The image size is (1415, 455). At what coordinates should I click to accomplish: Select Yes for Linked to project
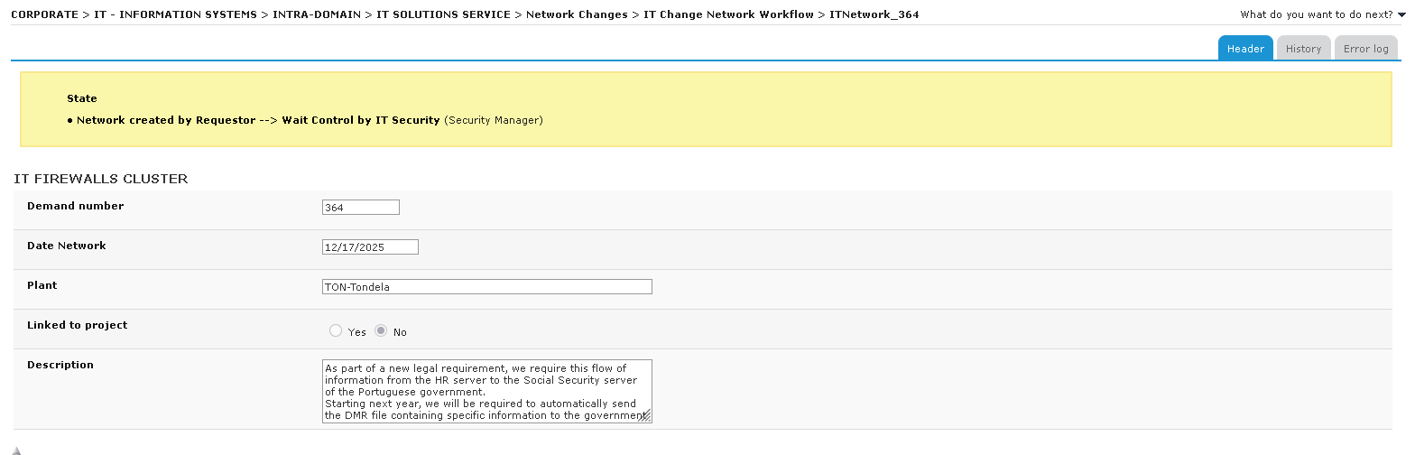(336, 331)
